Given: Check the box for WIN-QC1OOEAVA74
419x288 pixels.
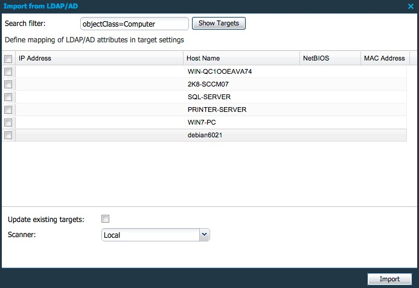Looking at the screenshot, I should [x=8, y=71].
